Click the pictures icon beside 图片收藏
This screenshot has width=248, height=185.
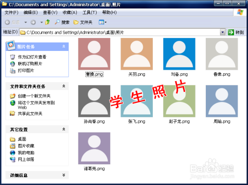click(x=12, y=146)
